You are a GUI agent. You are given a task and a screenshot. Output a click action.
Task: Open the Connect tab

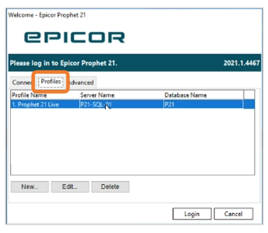pyautogui.click(x=22, y=82)
